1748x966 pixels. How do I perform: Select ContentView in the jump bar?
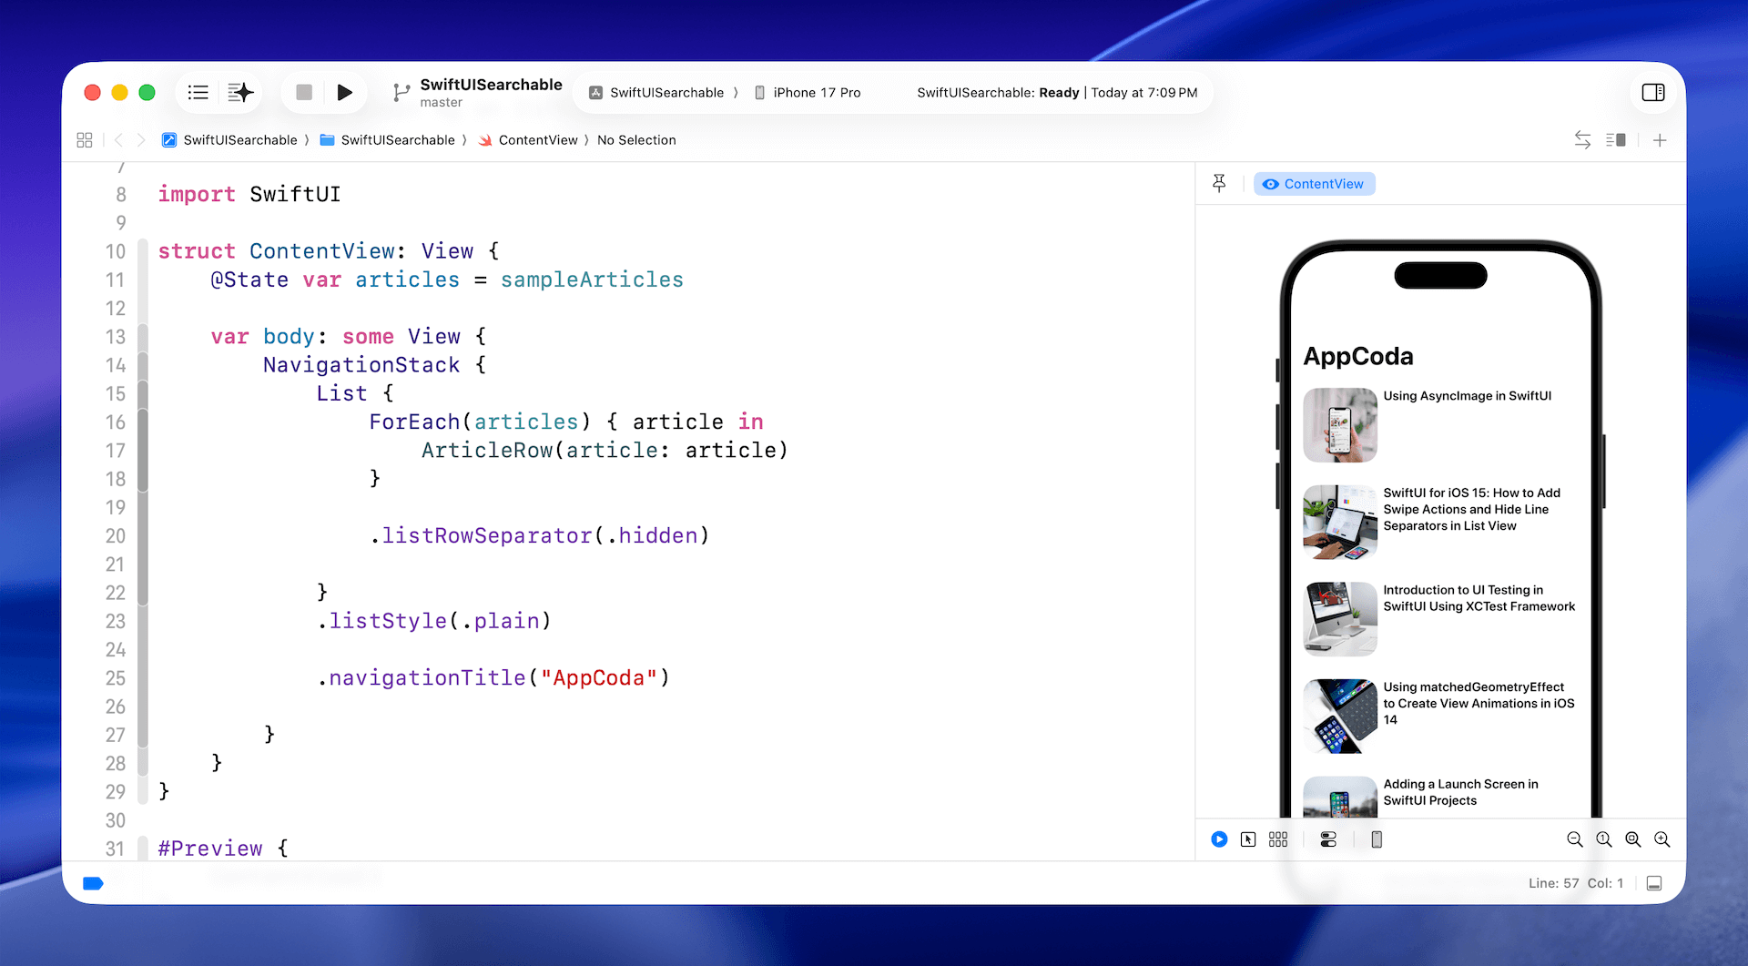click(x=537, y=140)
